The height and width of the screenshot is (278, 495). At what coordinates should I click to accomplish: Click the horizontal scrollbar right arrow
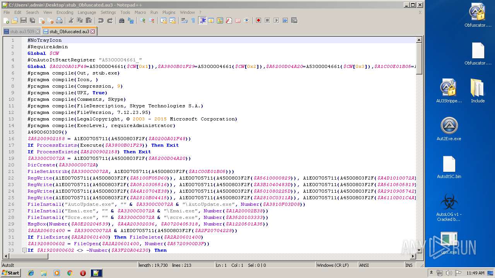tap(413, 256)
